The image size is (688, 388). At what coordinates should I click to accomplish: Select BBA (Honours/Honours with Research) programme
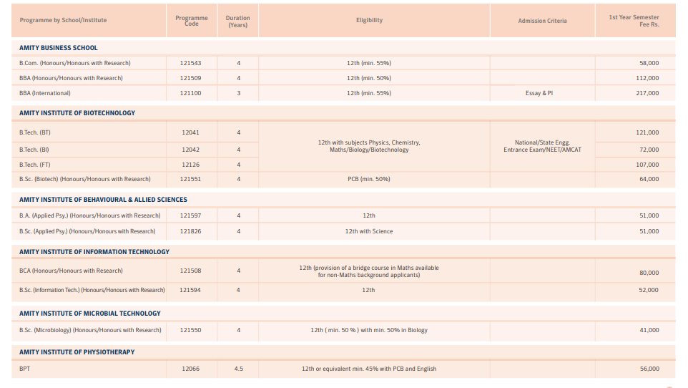71,78
